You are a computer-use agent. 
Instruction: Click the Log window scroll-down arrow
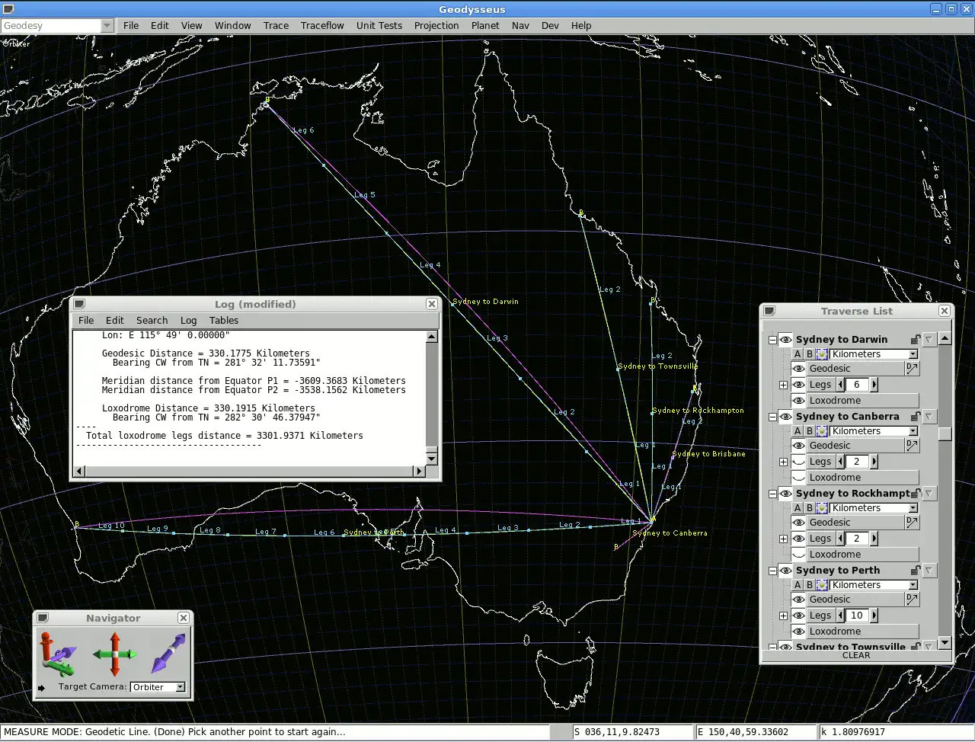point(432,458)
